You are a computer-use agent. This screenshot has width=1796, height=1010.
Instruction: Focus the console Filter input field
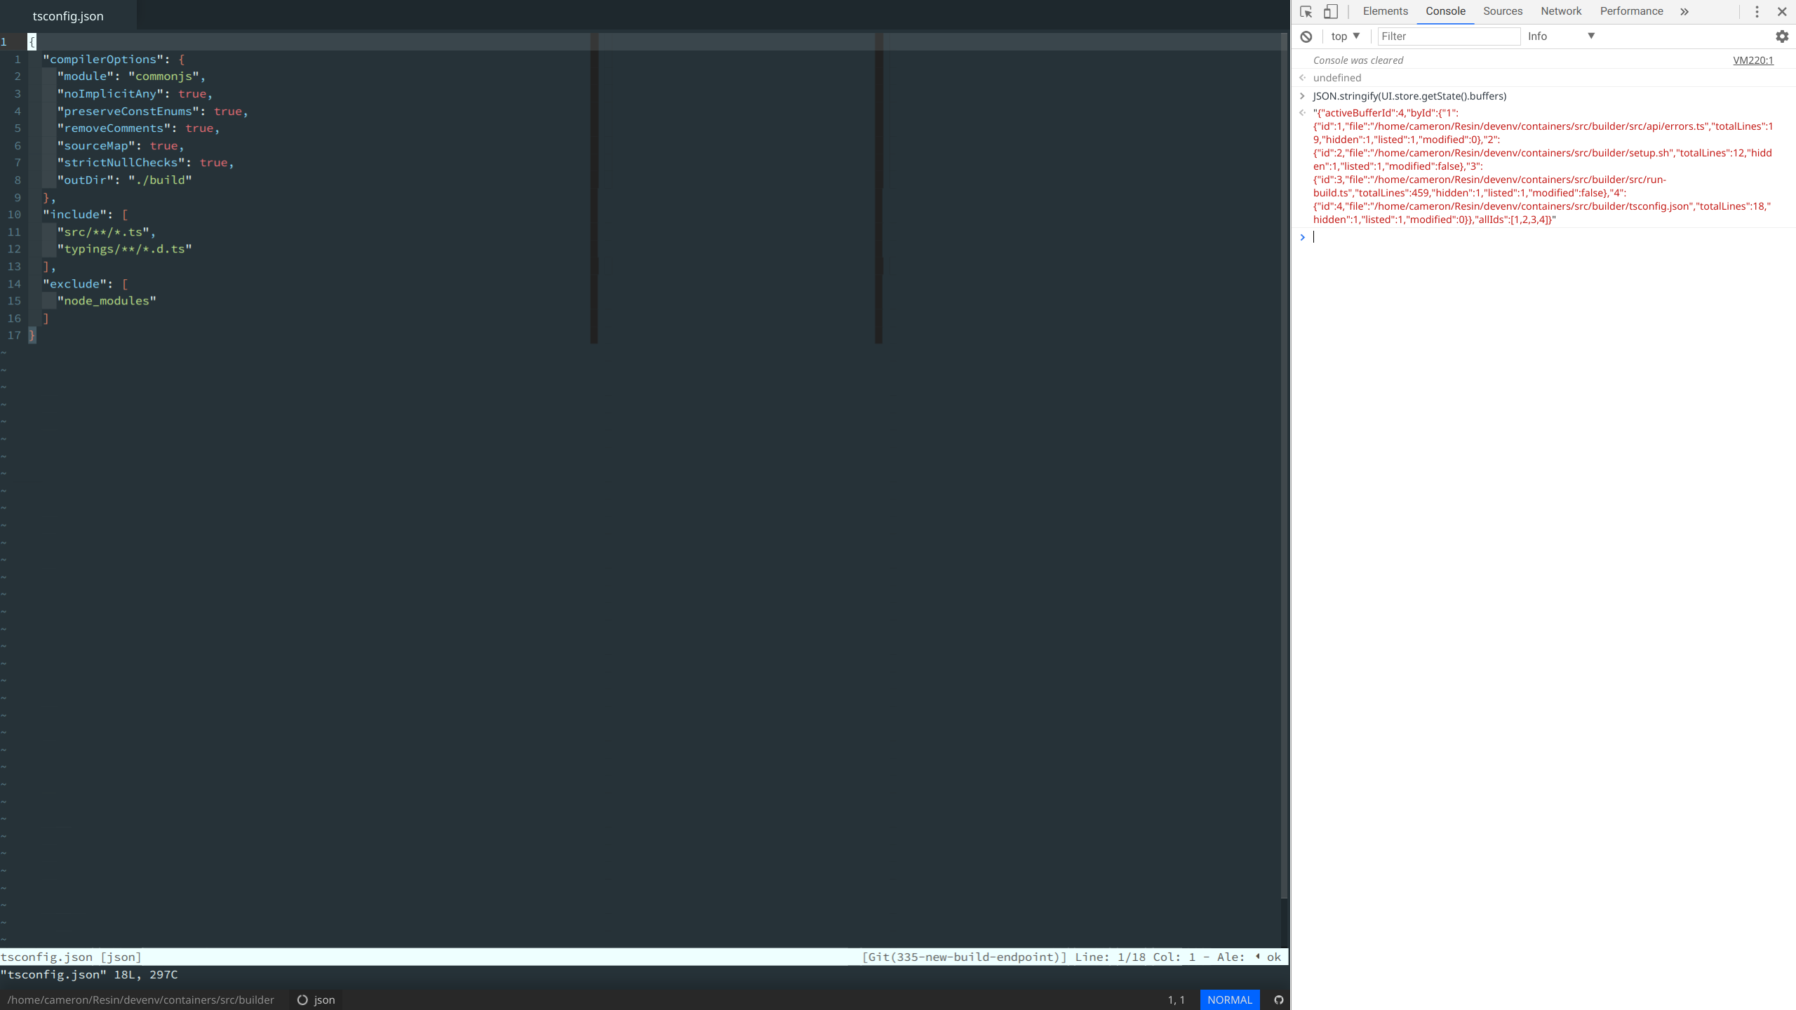point(1448,36)
